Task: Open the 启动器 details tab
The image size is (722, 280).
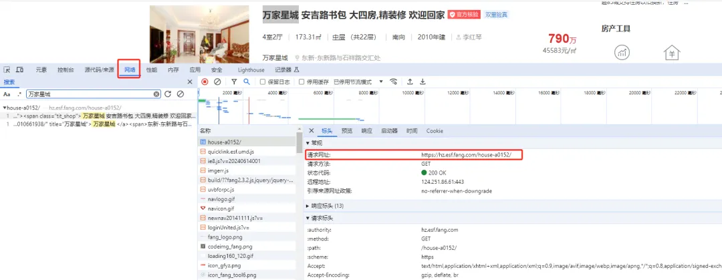Action: tap(389, 131)
